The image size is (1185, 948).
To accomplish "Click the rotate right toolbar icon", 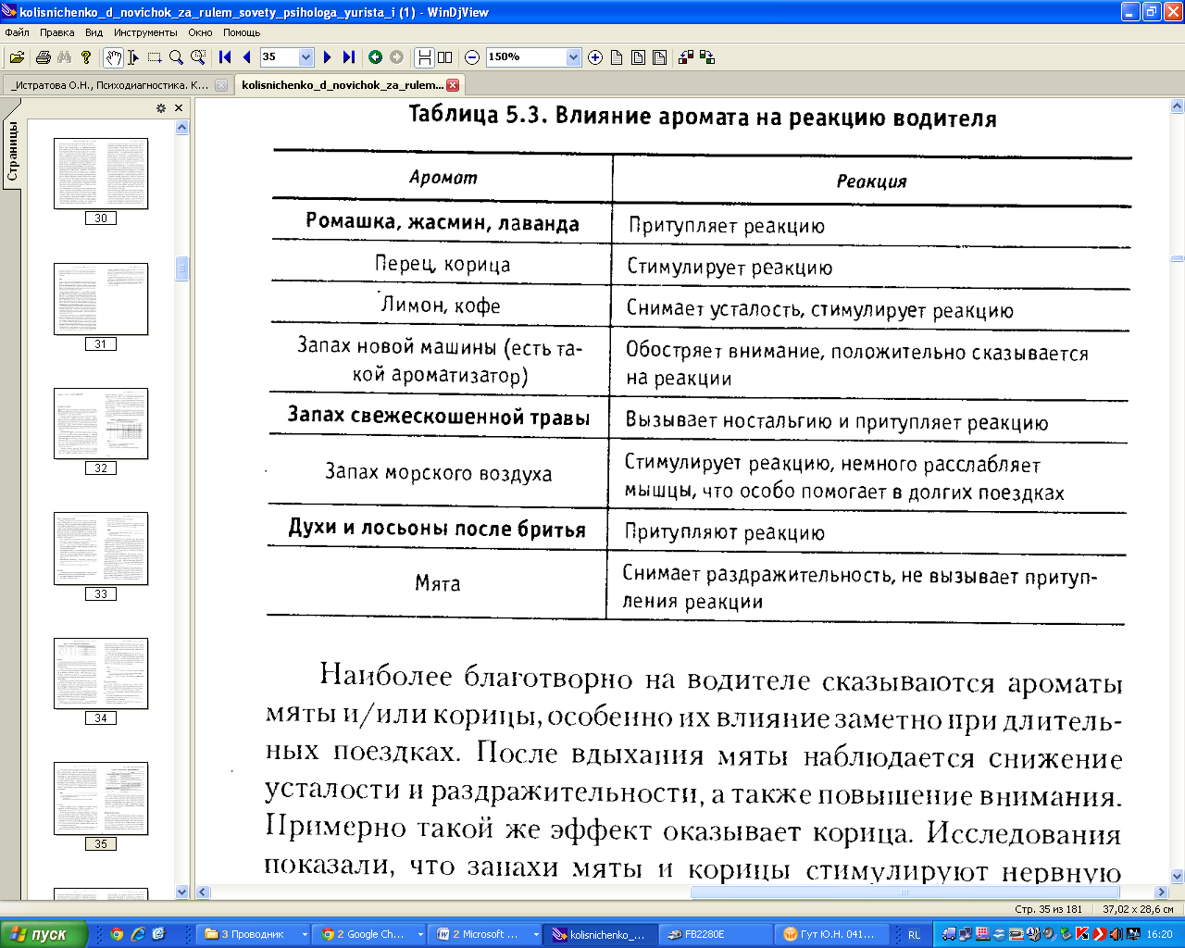I will tap(707, 57).
